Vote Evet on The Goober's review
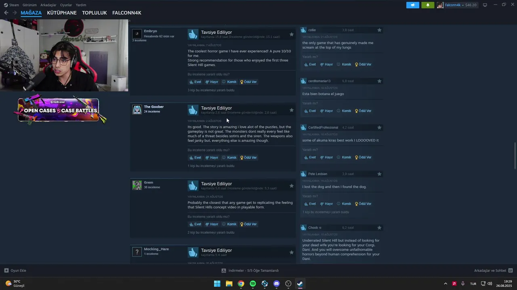 tap(195, 157)
